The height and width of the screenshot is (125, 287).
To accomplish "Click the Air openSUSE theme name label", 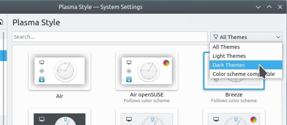I will [146, 95].
